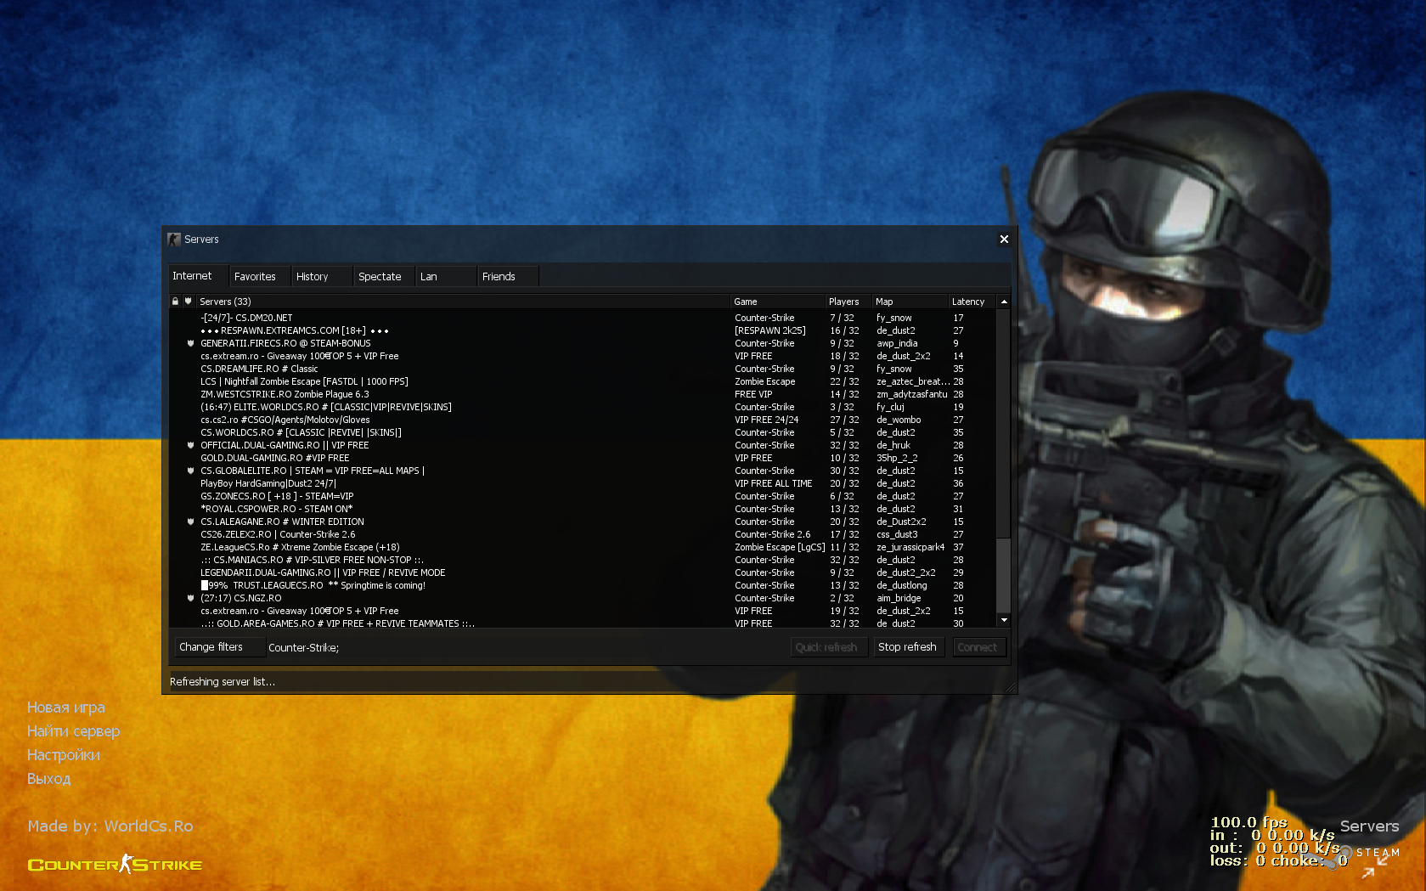
Task: Sort the list by Map column
Action: point(884,302)
